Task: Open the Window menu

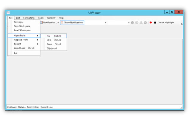Action: pos(51,18)
